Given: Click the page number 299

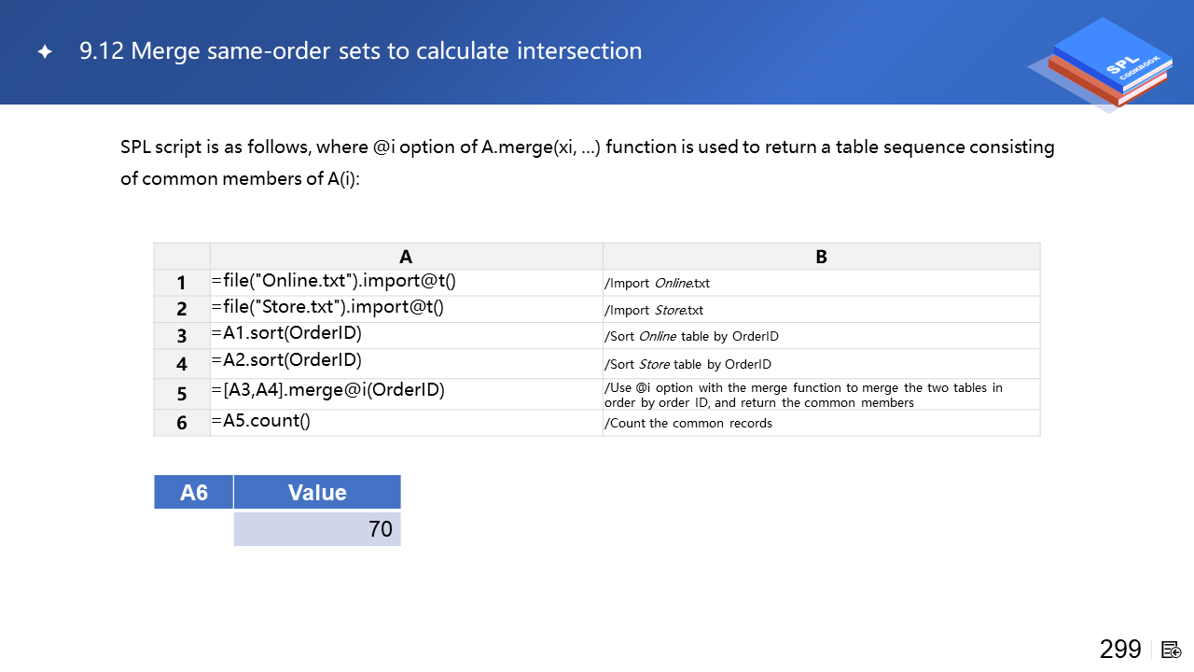Looking at the screenshot, I should [x=1120, y=650].
